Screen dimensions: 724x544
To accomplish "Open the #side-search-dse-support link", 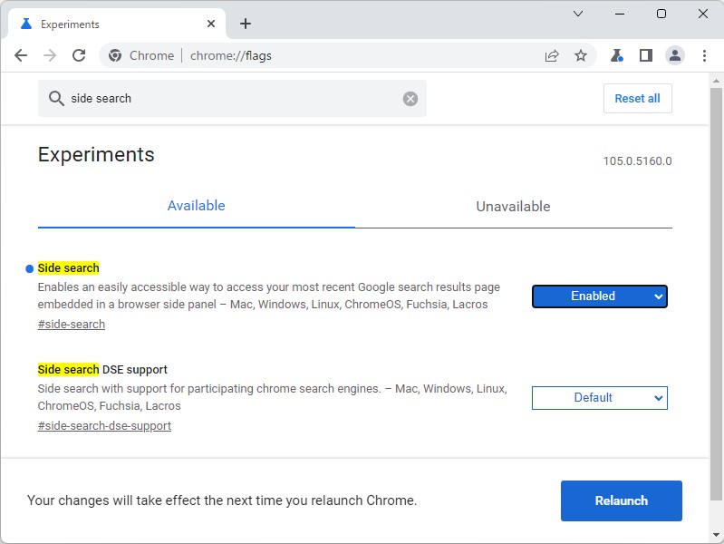I will [x=104, y=425].
